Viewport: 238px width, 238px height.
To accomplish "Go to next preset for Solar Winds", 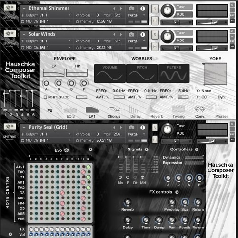I will tap(121, 34).
